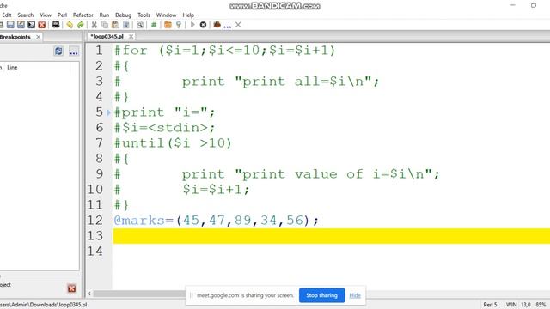
Task: Click the '#until($i >10)' line
Action: [173, 143]
